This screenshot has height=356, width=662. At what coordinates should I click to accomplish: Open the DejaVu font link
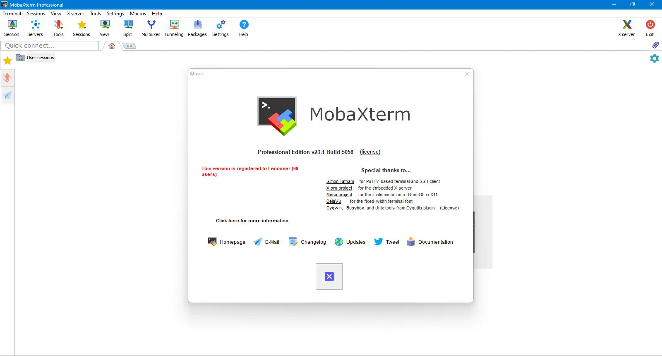333,201
